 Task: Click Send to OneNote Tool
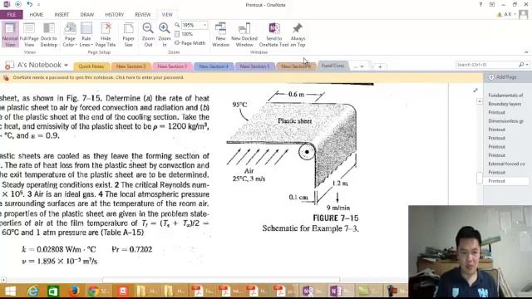[273, 35]
